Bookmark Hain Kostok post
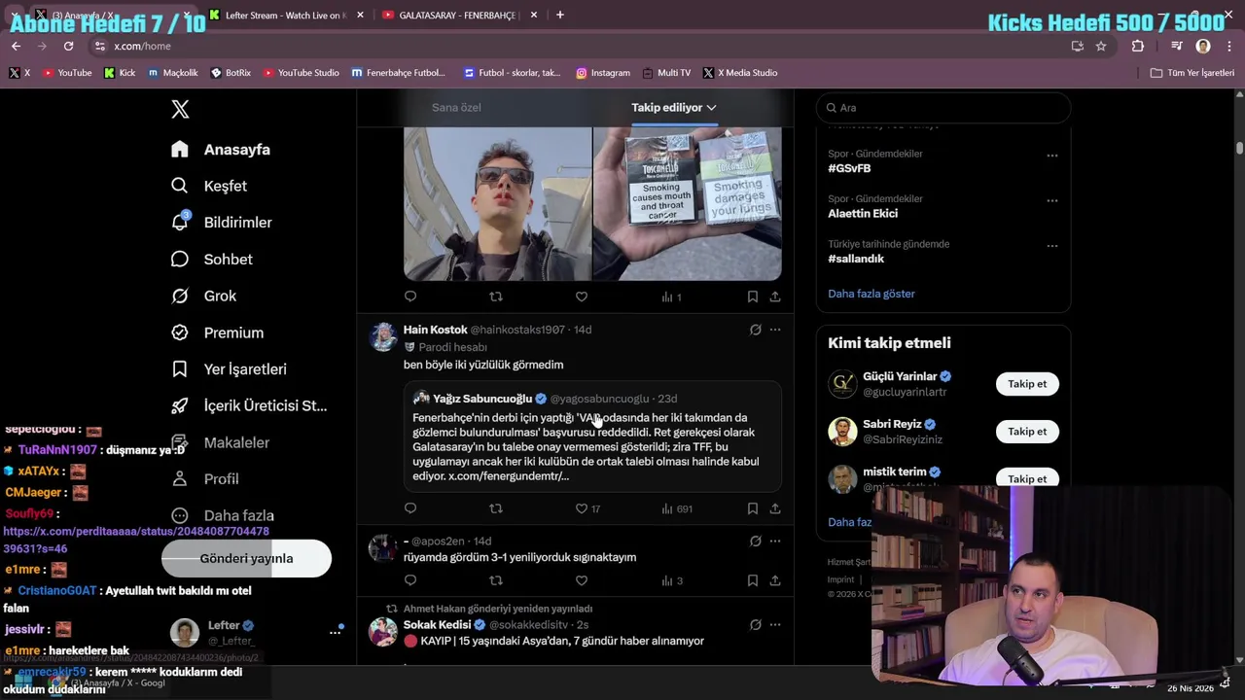The image size is (1245, 700). [752, 508]
